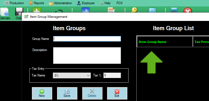Click the Tax Entry group label
Image resolution: width=209 pixels, height=101 pixels.
(x=38, y=69)
